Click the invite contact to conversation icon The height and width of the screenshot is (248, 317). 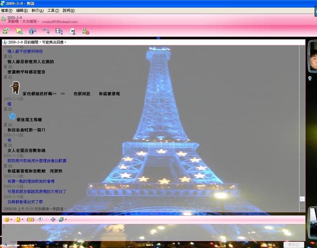click(x=6, y=31)
